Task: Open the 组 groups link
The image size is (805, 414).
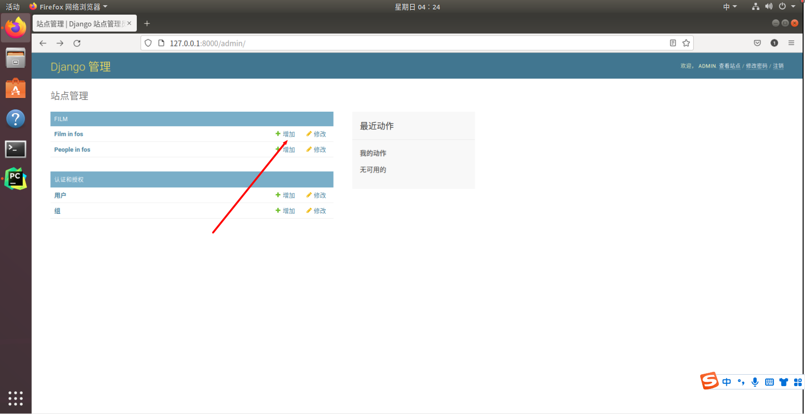Action: 57,211
